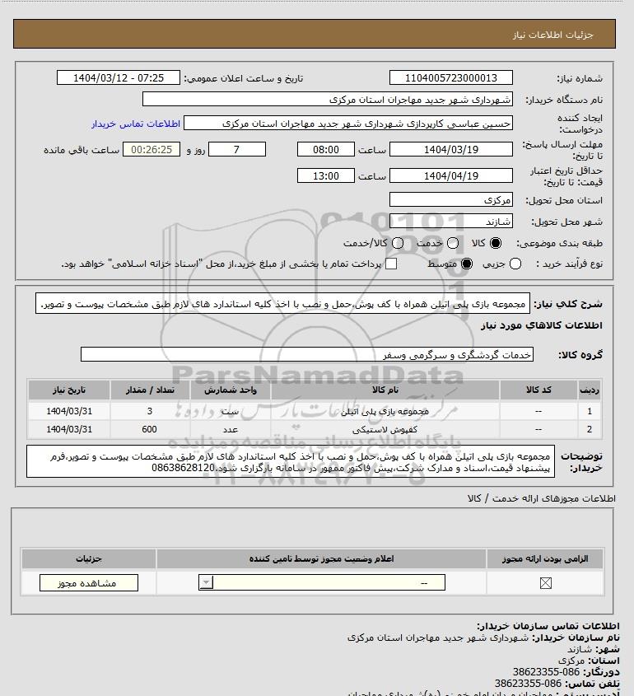Click the need date in row 2
Screen dimensions: 634x696
[x=69, y=429]
